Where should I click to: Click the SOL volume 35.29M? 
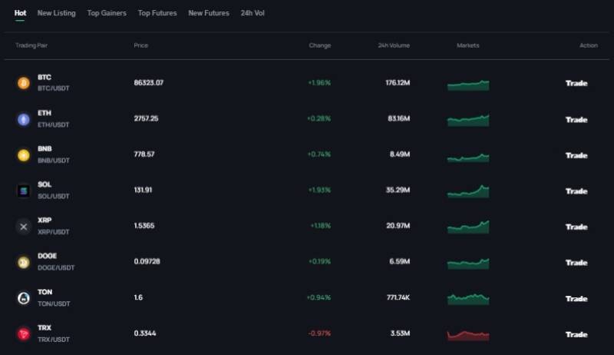coord(398,190)
